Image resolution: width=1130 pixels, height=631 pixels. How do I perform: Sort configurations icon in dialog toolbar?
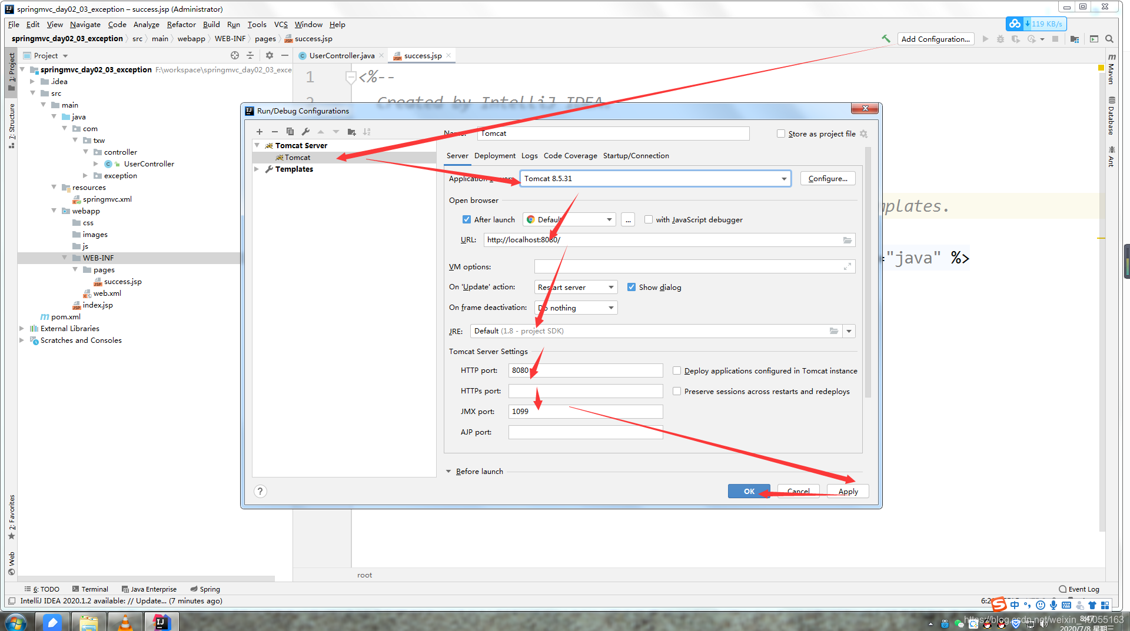tap(367, 132)
